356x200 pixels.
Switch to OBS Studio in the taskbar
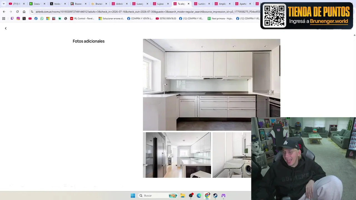(191, 196)
